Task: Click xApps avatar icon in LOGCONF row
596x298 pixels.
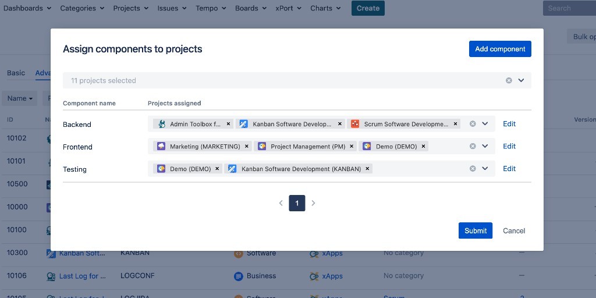Action: click(314, 276)
